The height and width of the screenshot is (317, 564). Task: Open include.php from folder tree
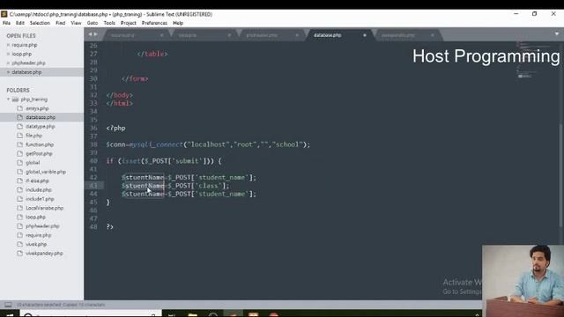point(39,190)
